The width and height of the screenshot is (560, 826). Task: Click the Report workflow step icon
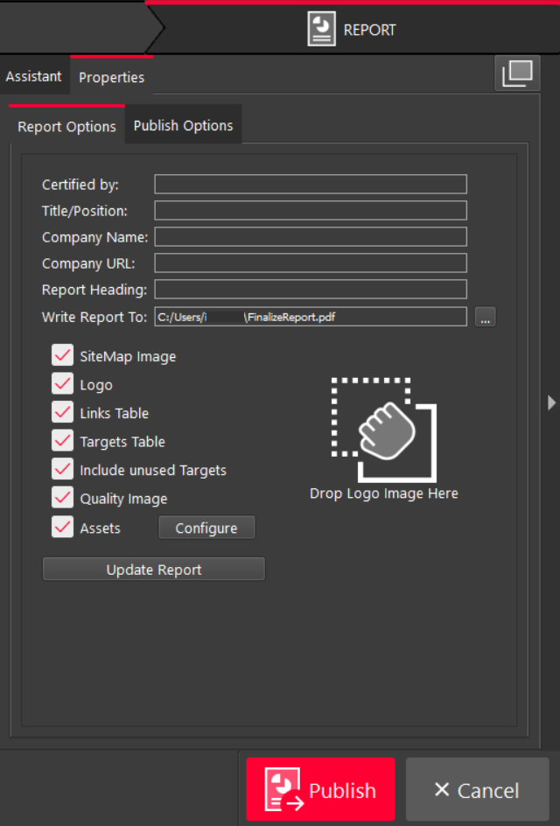point(322,29)
